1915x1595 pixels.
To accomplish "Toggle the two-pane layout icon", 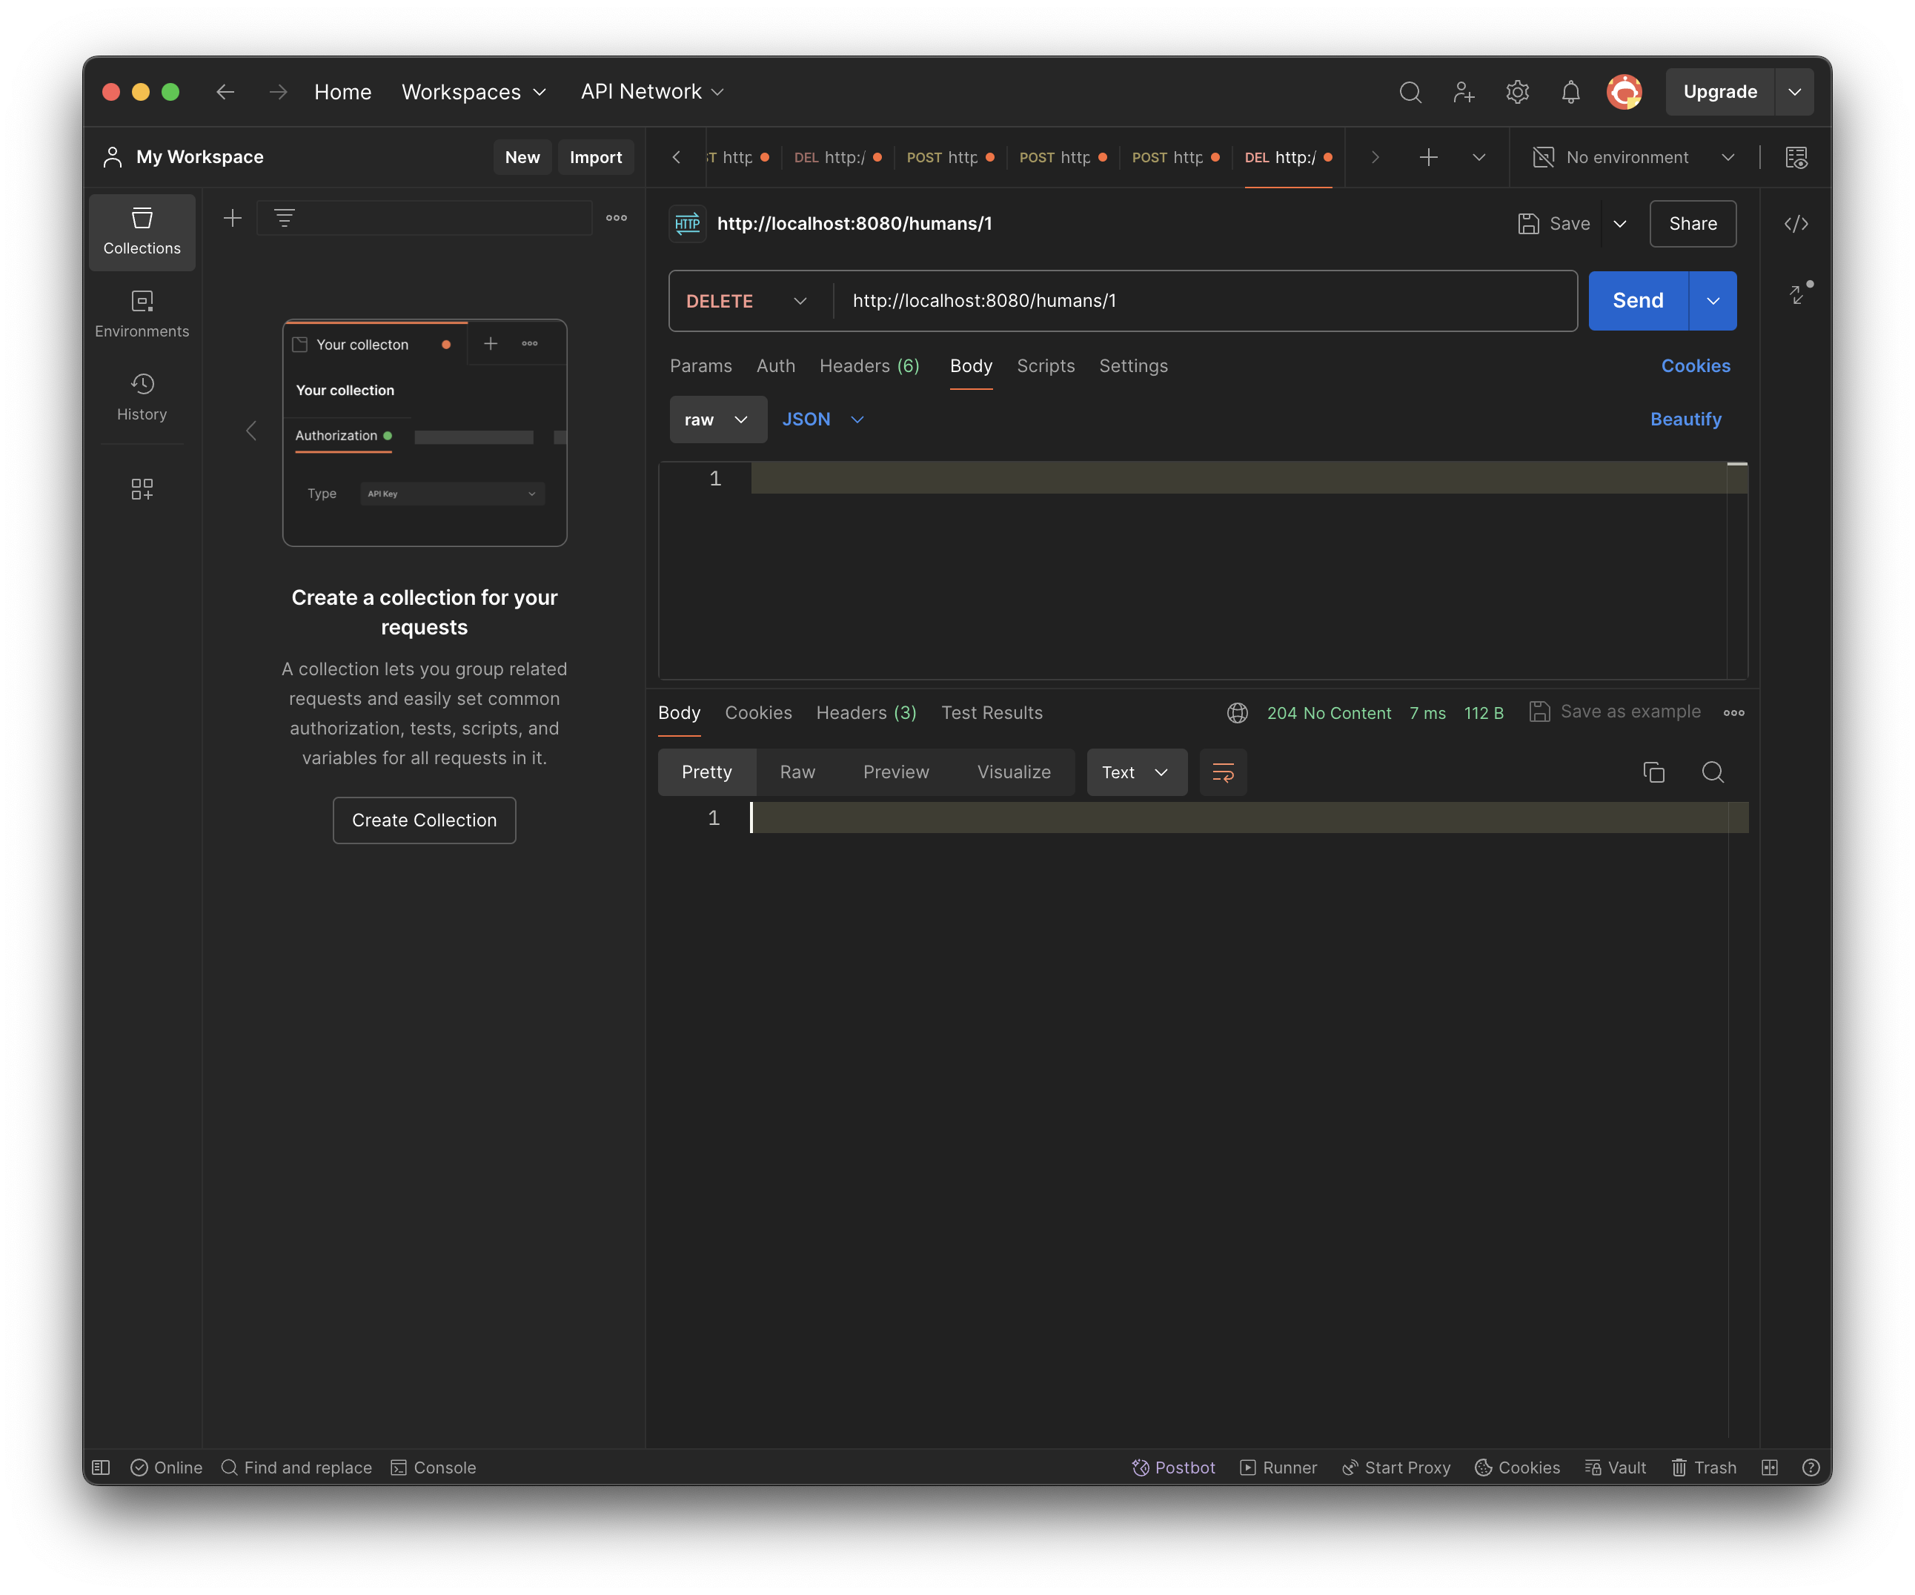I will tap(1769, 1468).
